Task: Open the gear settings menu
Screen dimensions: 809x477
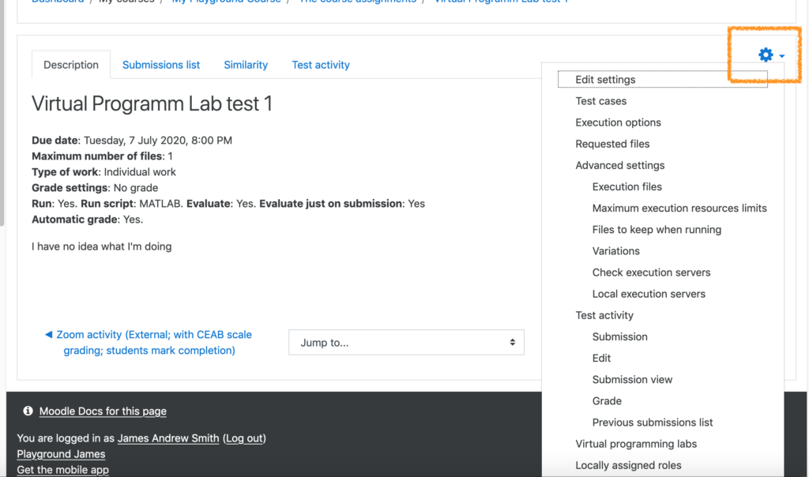Action: click(x=765, y=54)
